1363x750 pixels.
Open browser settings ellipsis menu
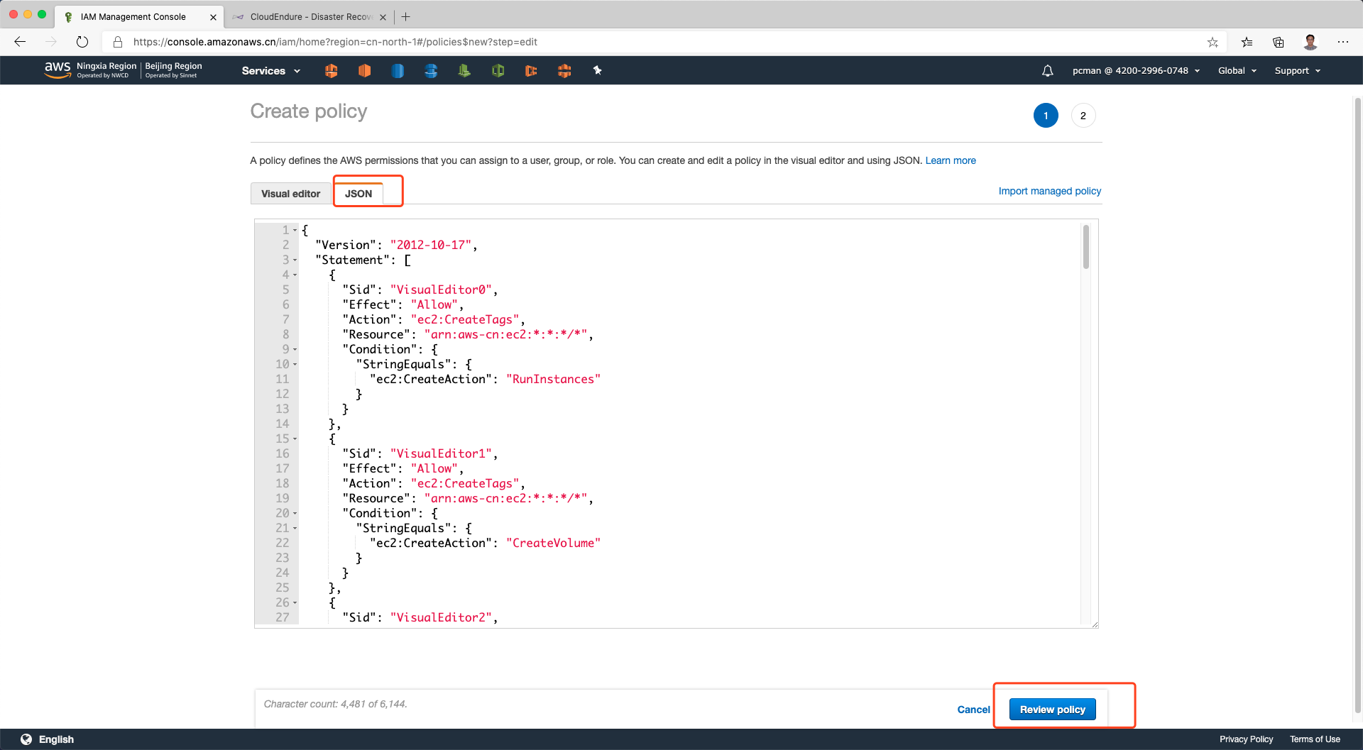[1343, 42]
